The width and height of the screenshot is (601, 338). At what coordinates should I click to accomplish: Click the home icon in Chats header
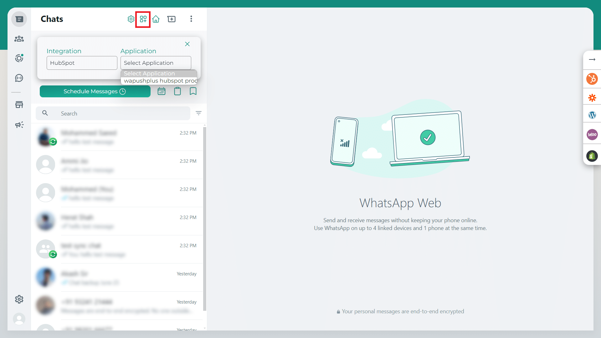(x=156, y=19)
